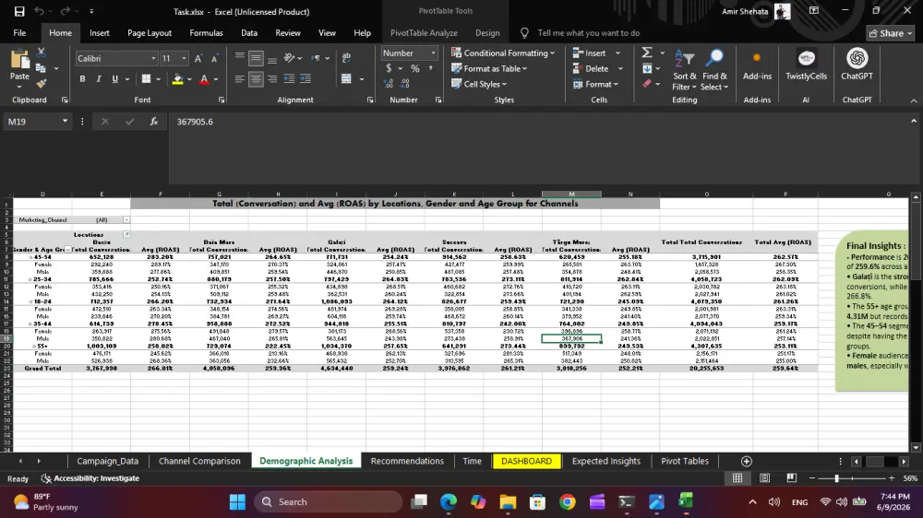
Task: Click the Share button
Action: pyautogui.click(x=890, y=33)
